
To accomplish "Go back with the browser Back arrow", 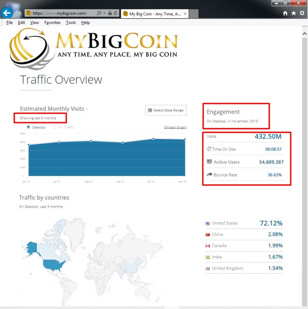I will pos(7,13).
